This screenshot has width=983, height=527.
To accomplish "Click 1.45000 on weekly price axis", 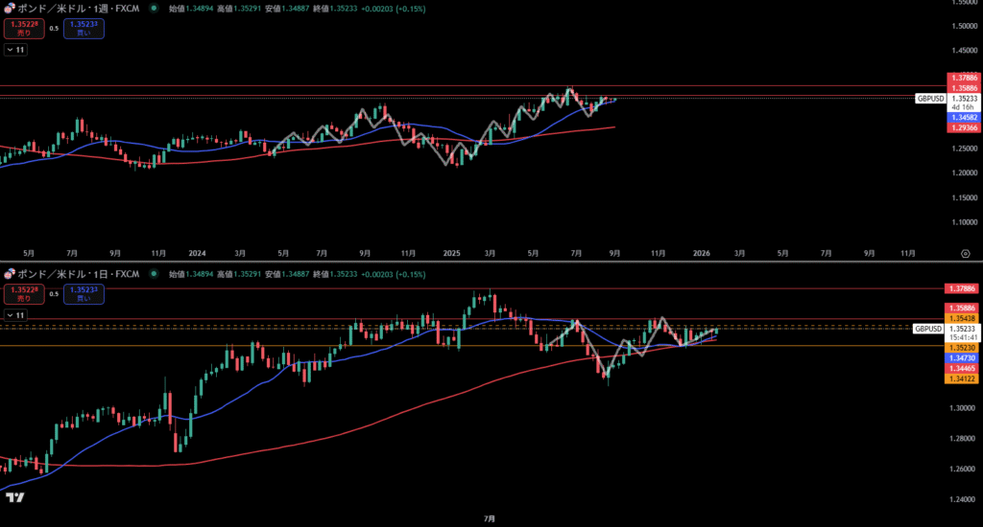I will click(964, 51).
